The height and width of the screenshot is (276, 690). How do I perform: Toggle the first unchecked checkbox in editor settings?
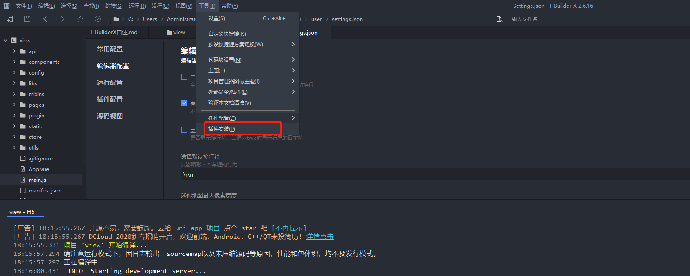tap(184, 77)
